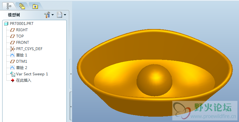The width and height of the screenshot is (239, 122).
Task: Open the Folder Browser tab
Action: point(22,6)
